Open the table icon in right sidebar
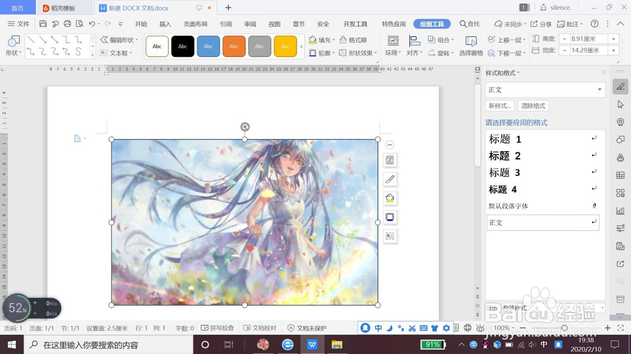Viewport: 631px width, 354px height. point(620,175)
